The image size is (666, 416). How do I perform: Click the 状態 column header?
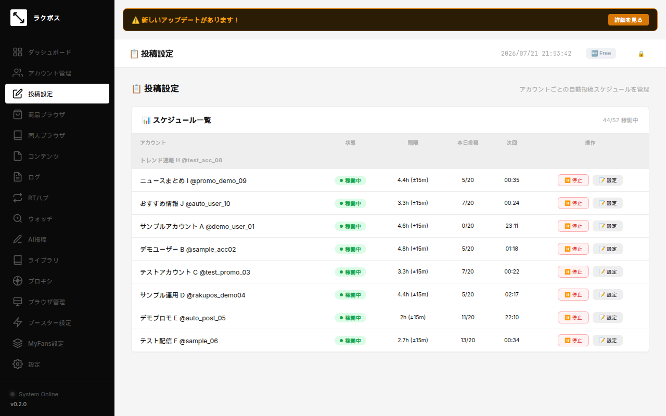(x=350, y=142)
